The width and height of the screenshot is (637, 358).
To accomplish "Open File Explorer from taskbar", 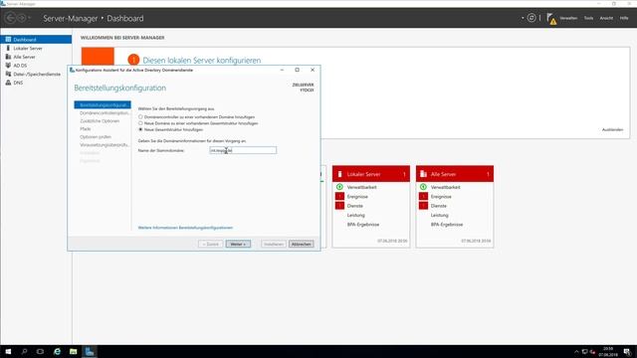I will pos(73,351).
